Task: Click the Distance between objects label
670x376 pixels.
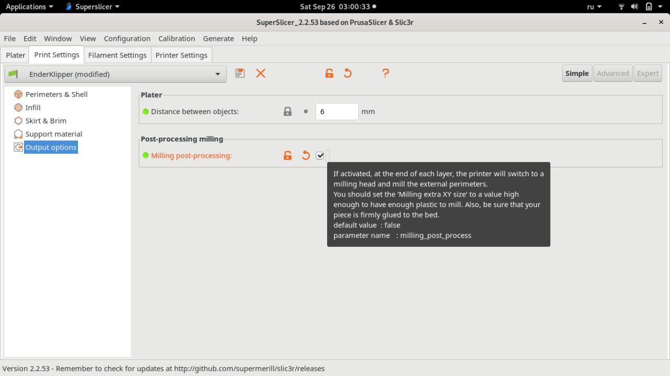Action: tap(195, 111)
